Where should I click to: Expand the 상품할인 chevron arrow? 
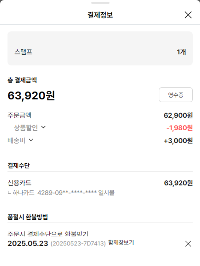pyautogui.click(x=43, y=127)
